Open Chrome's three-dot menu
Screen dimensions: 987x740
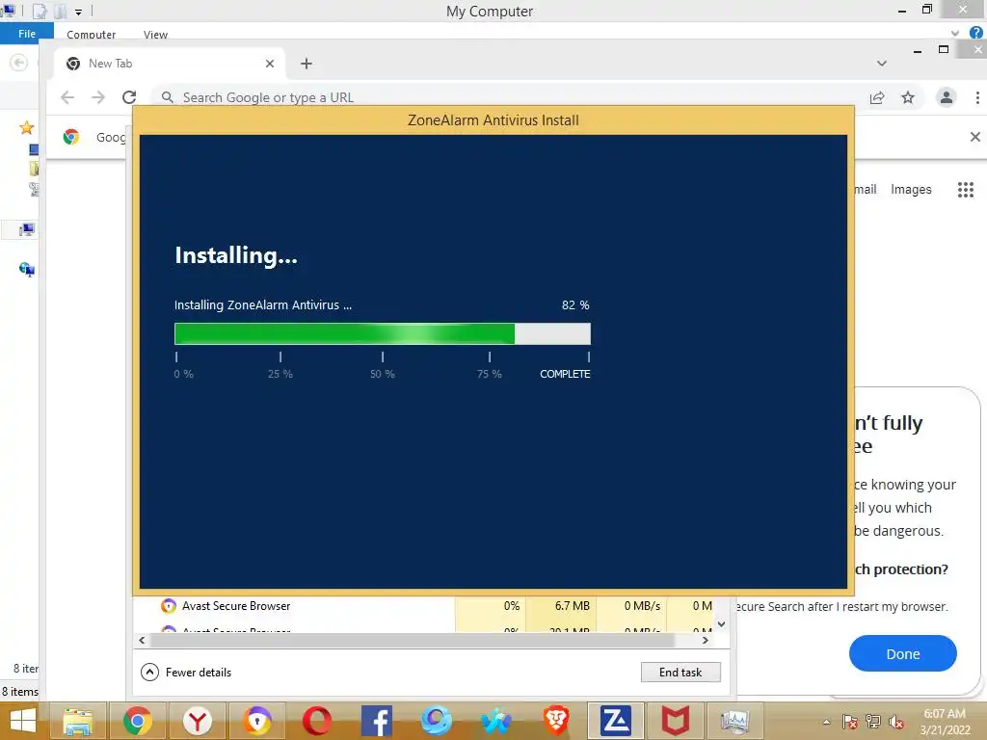pyautogui.click(x=977, y=97)
